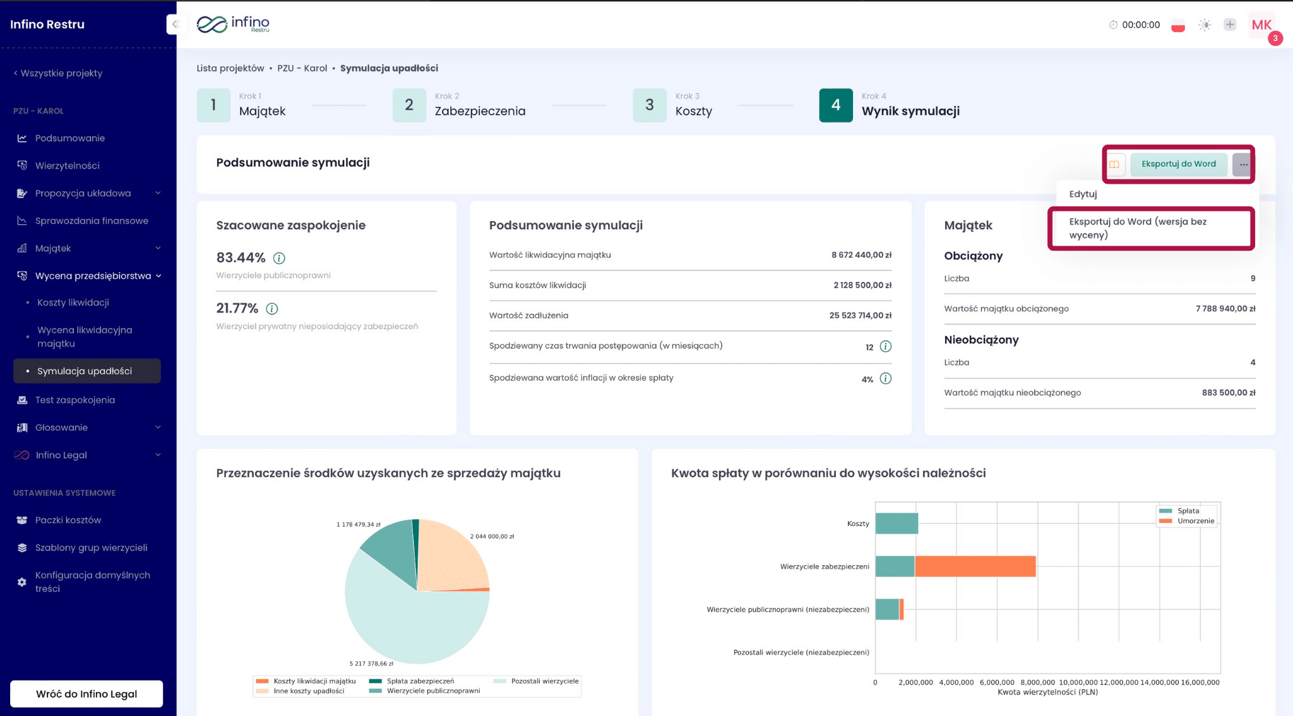Click the info icon for inflation 4%

885,379
